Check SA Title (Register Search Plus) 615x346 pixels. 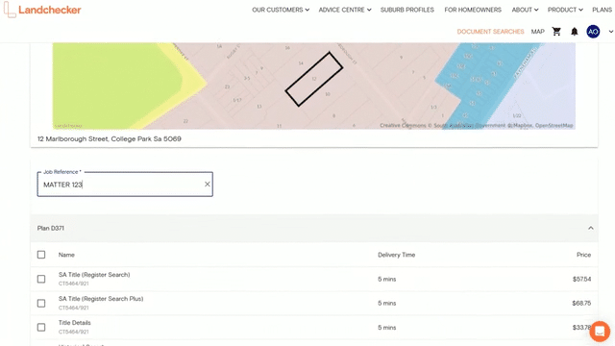(x=41, y=304)
